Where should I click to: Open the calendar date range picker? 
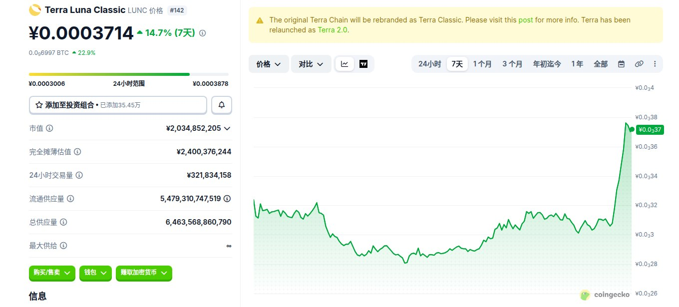621,64
